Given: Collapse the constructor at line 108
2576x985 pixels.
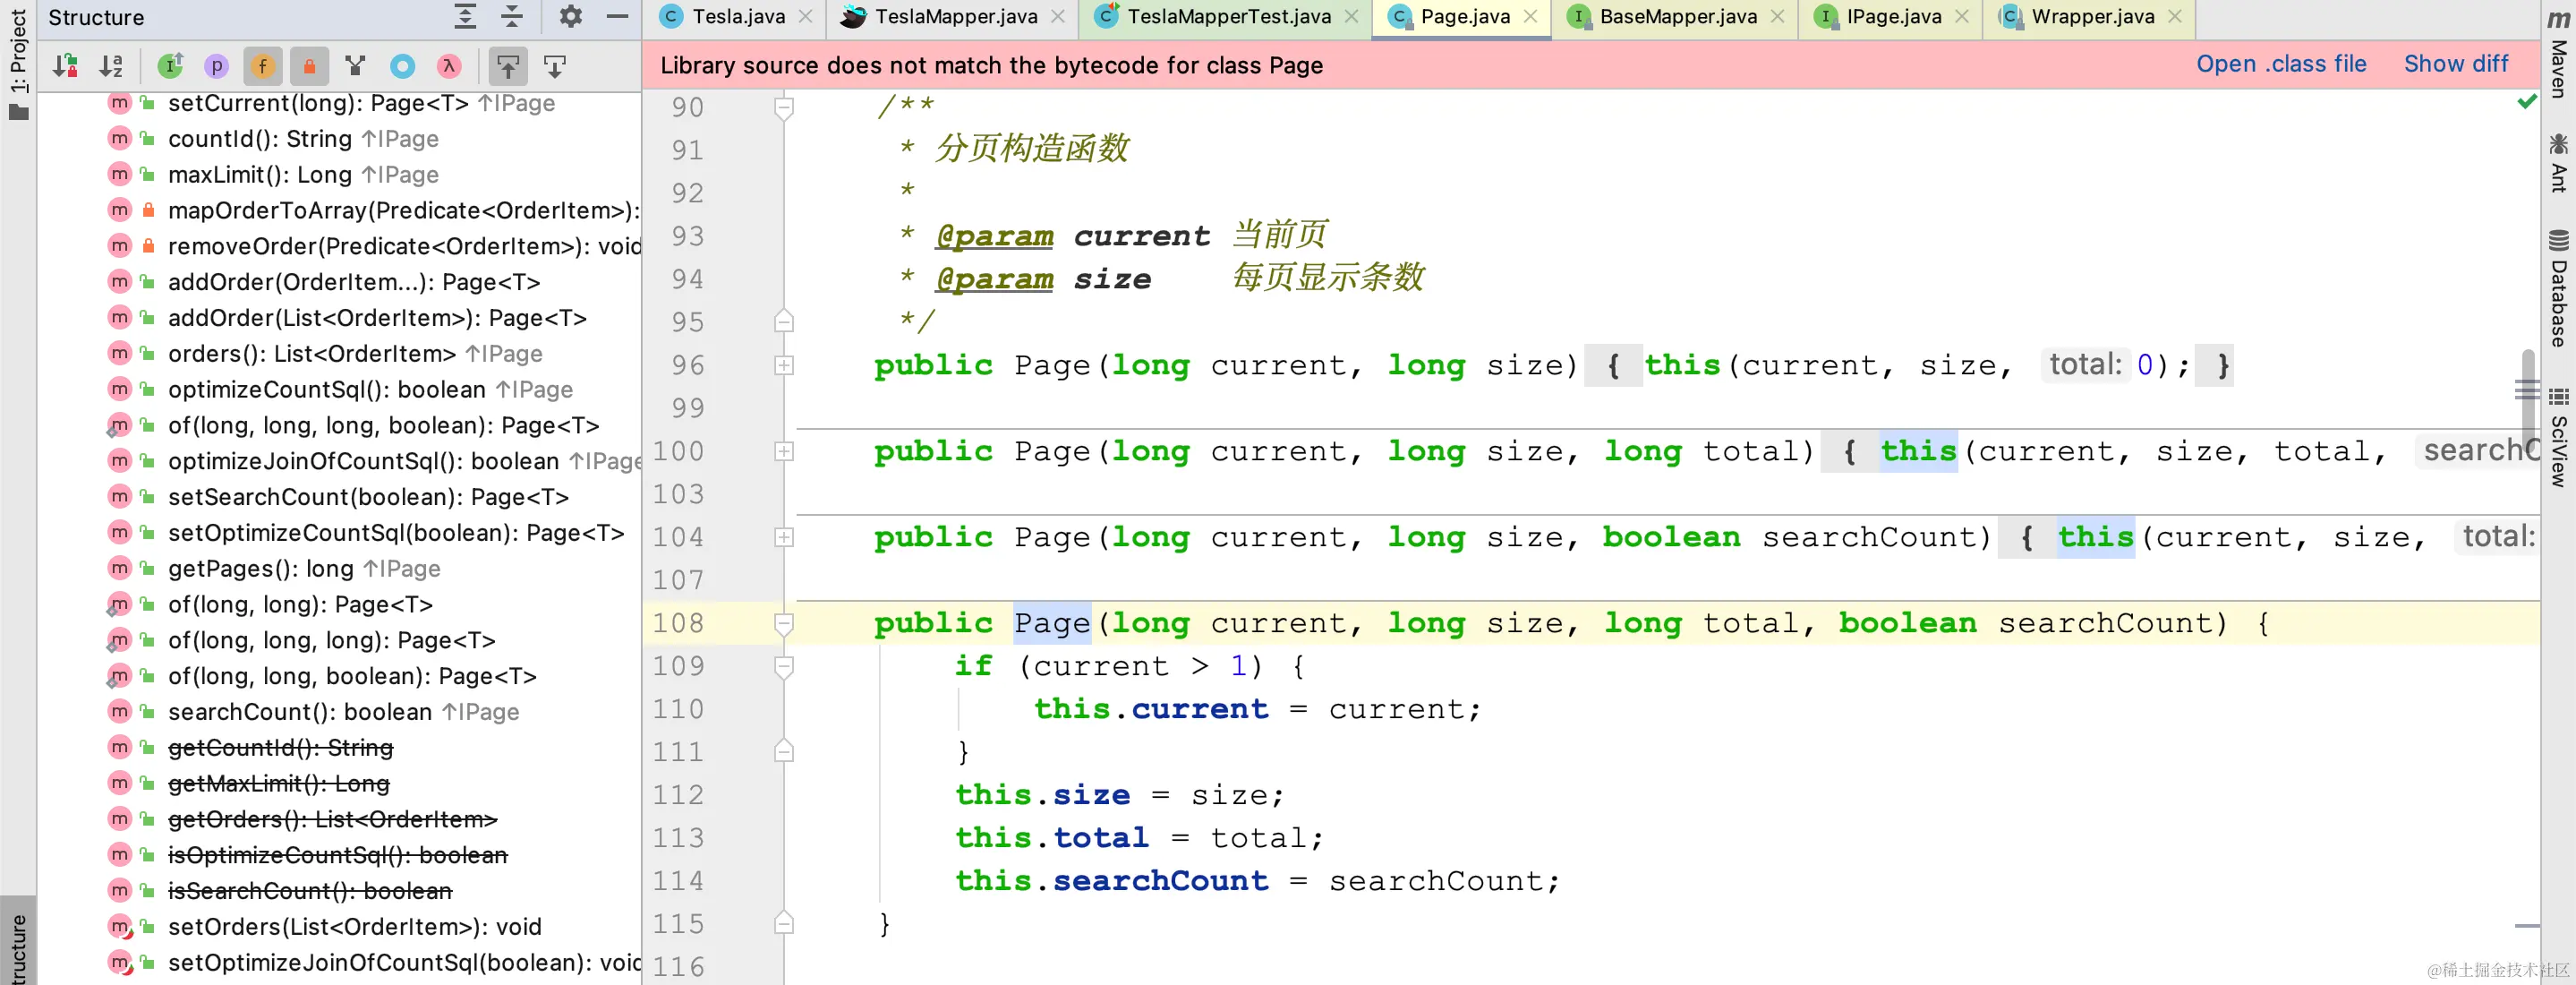Looking at the screenshot, I should tap(784, 624).
